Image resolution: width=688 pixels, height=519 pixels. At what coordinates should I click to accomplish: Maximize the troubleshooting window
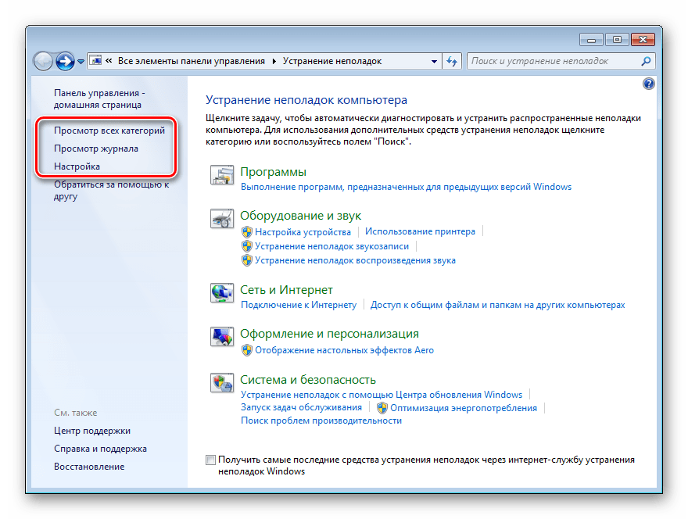(617, 40)
